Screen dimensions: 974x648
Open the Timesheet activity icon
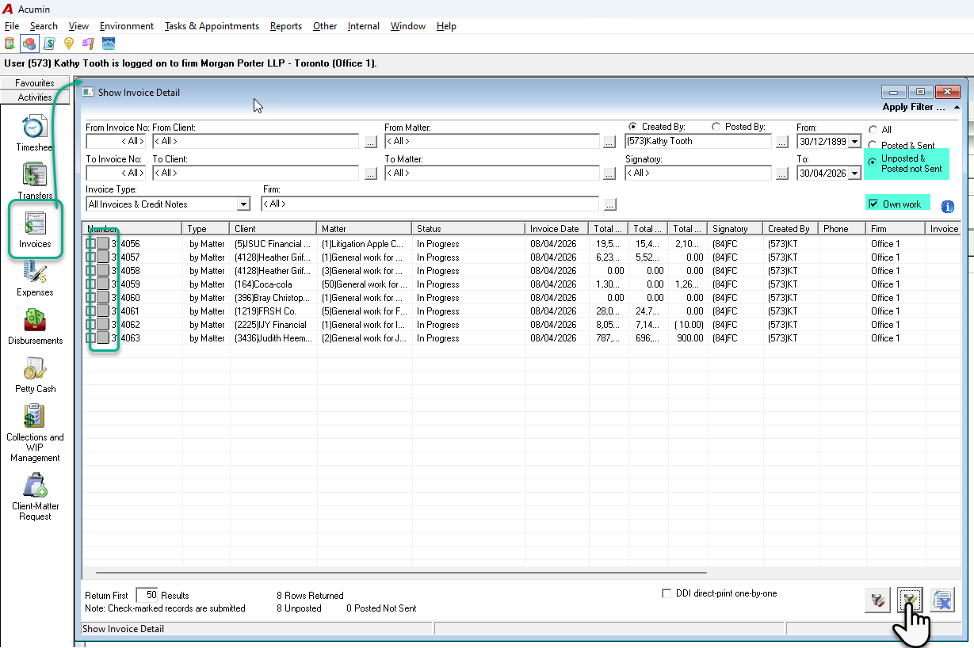[35, 128]
